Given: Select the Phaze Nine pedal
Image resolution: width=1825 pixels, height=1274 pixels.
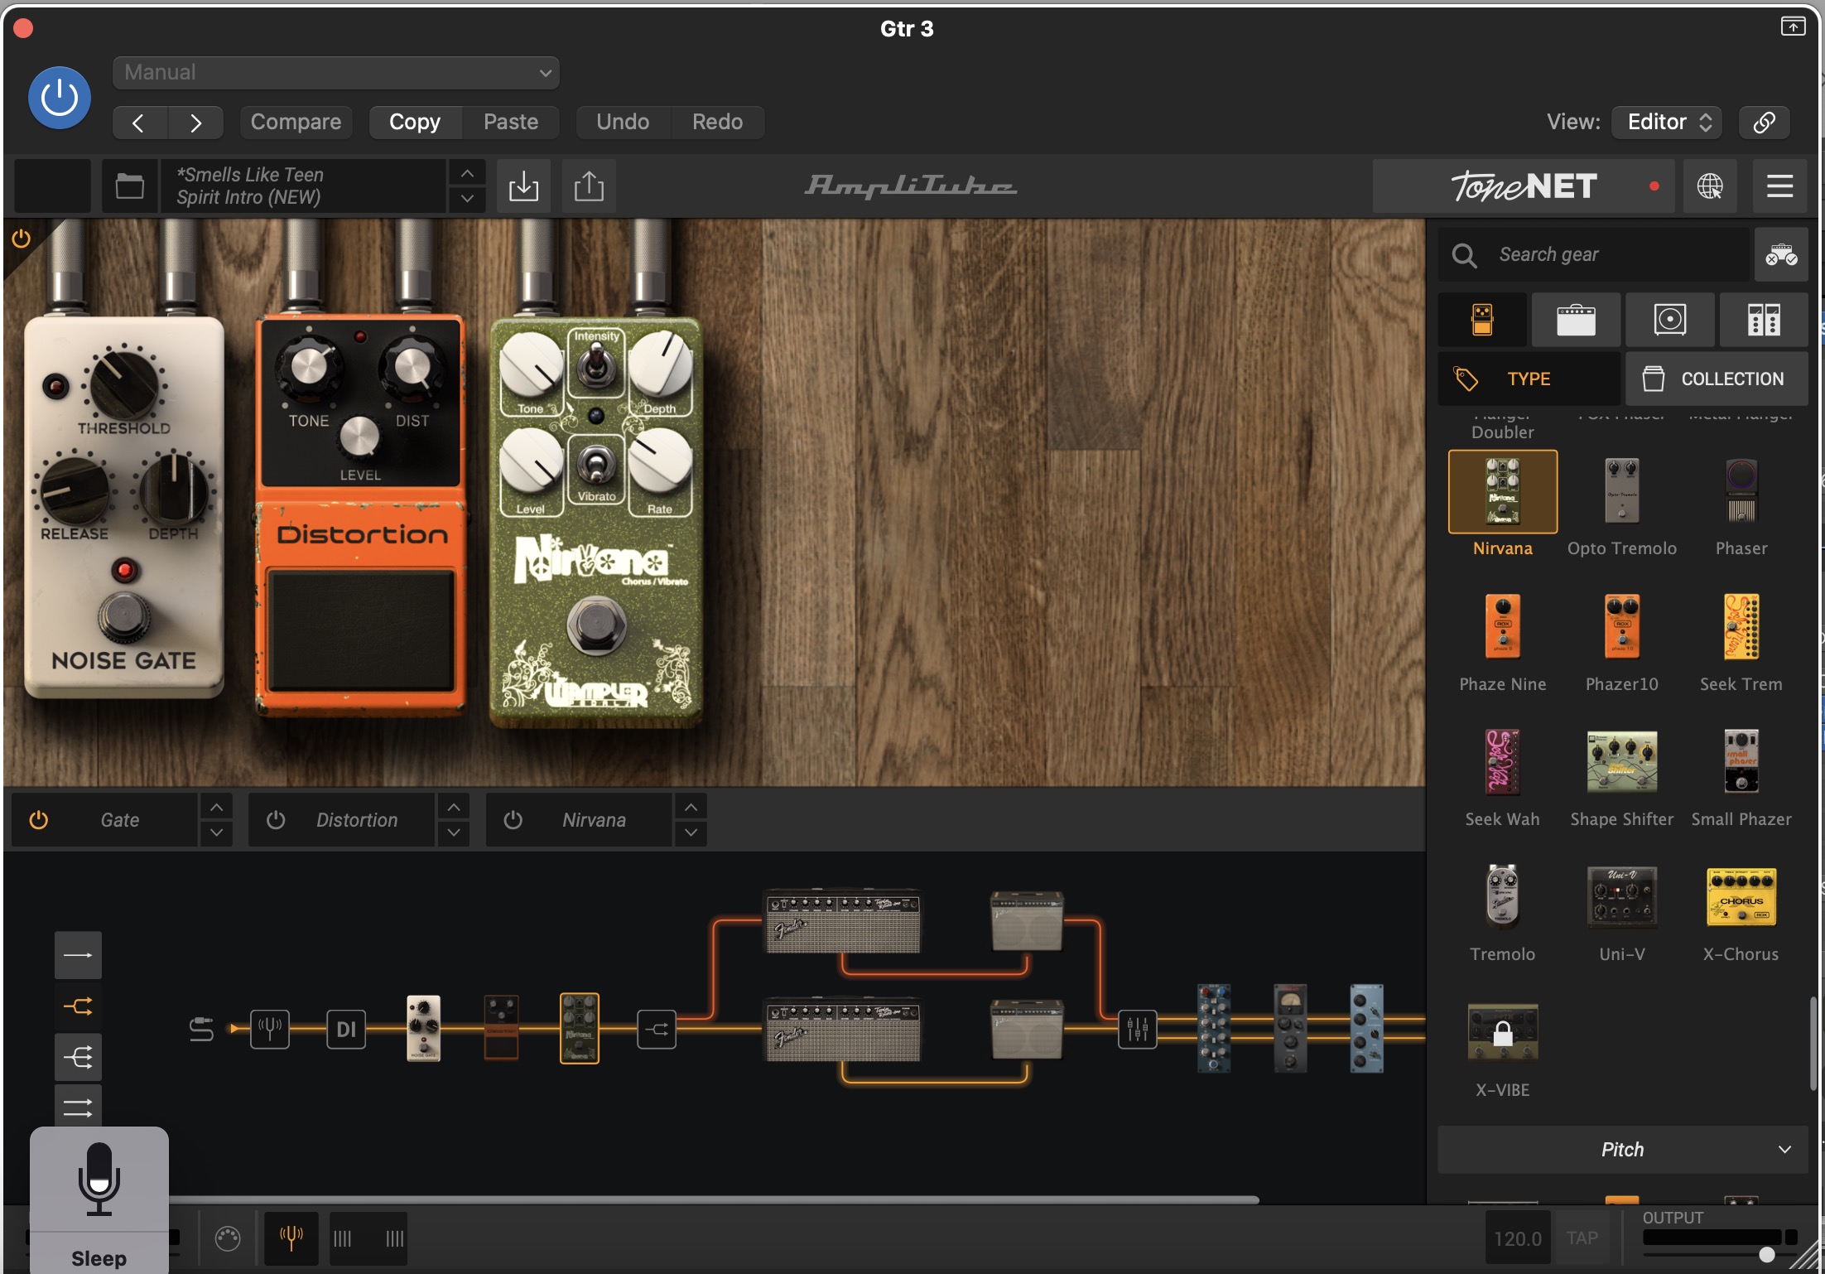Looking at the screenshot, I should (1502, 628).
